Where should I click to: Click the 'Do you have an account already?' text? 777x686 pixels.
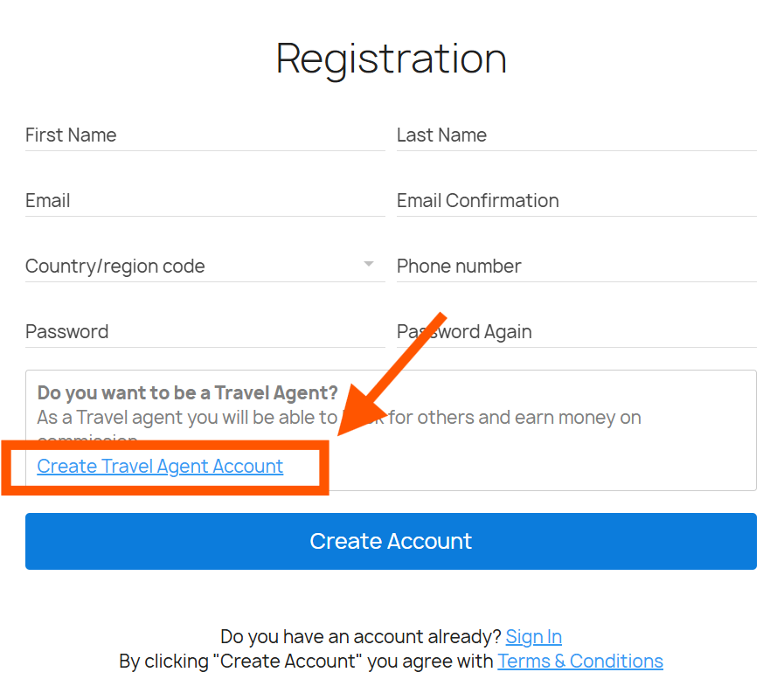[x=360, y=637]
